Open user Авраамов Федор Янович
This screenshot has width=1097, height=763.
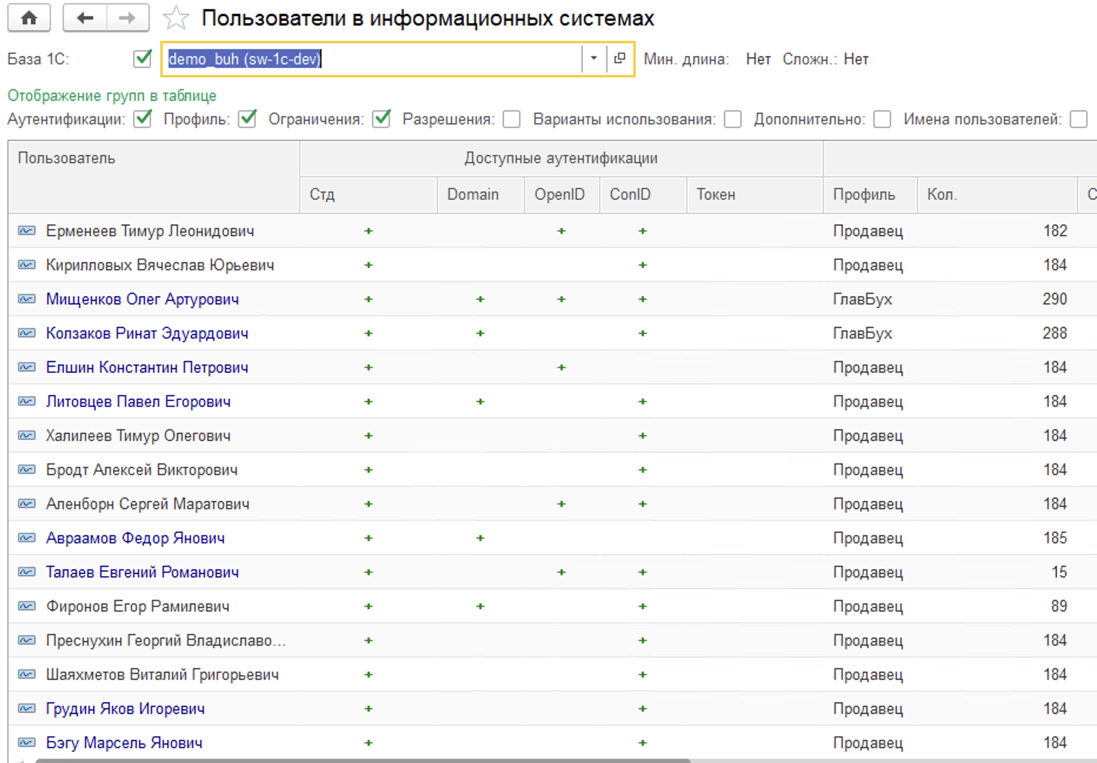tap(135, 538)
